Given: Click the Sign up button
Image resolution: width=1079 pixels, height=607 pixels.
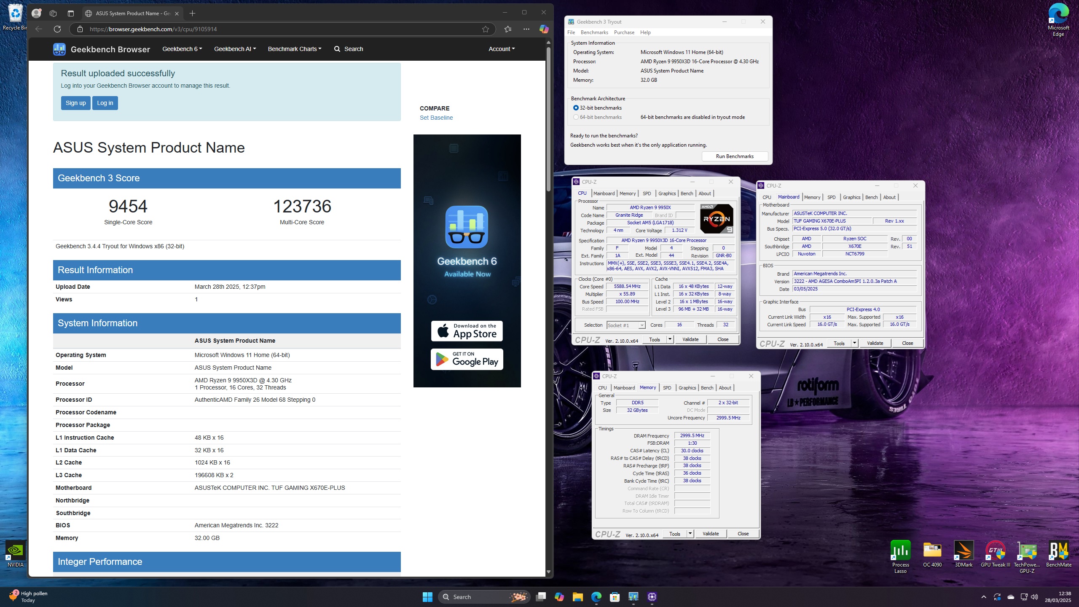Looking at the screenshot, I should tap(76, 103).
